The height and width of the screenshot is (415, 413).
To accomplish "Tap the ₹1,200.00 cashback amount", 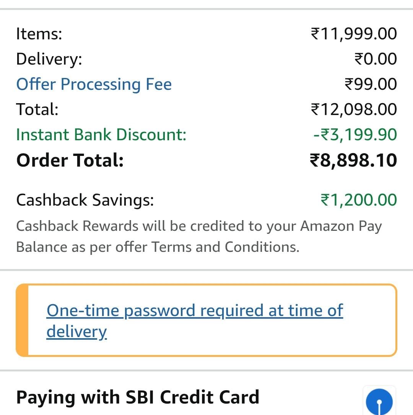I will [x=359, y=200].
